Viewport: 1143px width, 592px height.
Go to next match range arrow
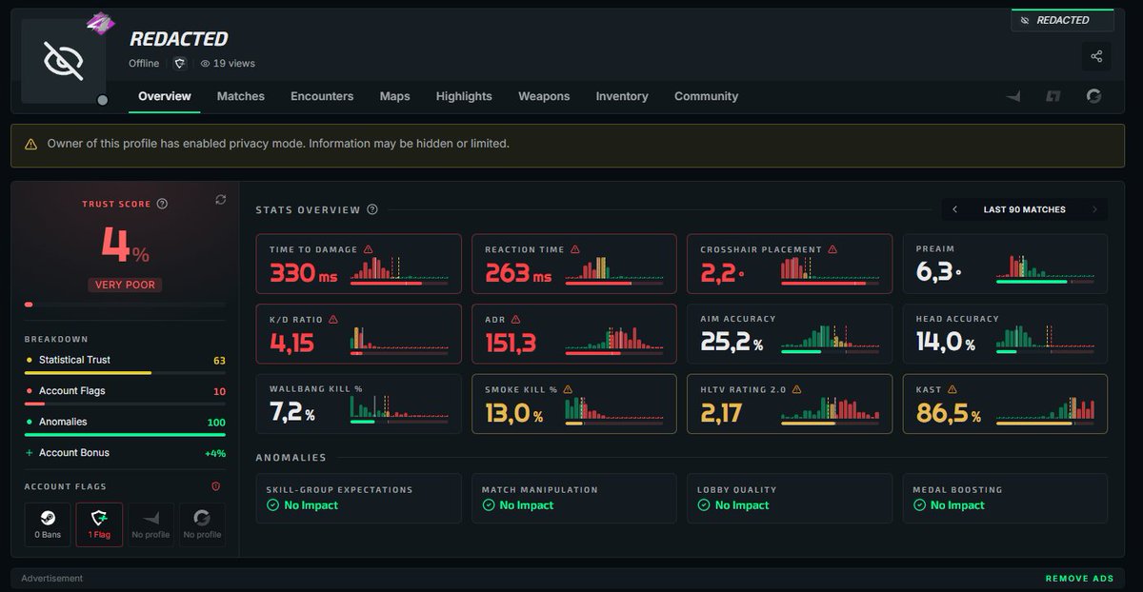click(1094, 209)
